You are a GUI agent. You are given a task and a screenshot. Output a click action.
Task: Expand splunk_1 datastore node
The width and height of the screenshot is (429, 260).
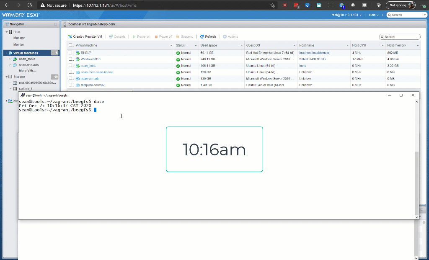point(10,89)
